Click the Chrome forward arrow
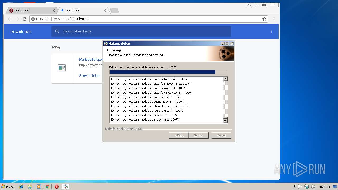This screenshot has height=190, width=338. [17, 19]
